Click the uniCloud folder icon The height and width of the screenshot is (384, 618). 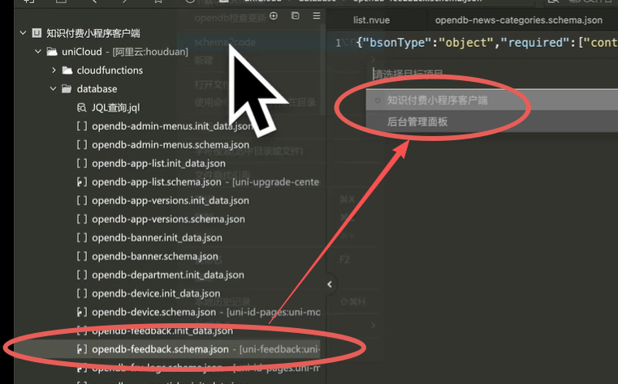pyautogui.click(x=51, y=52)
